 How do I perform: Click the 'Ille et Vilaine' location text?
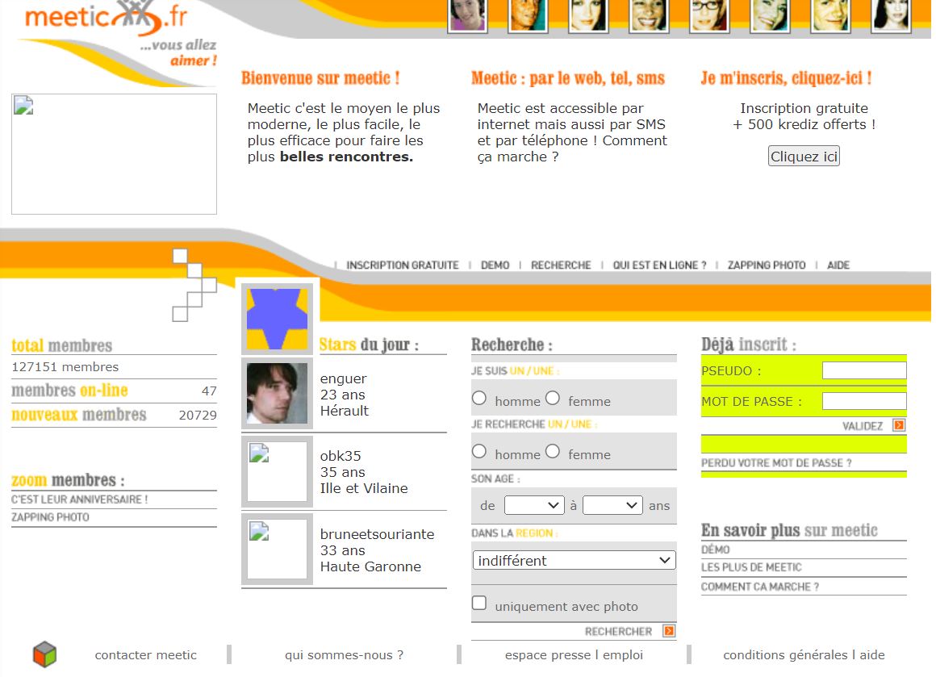pos(364,488)
